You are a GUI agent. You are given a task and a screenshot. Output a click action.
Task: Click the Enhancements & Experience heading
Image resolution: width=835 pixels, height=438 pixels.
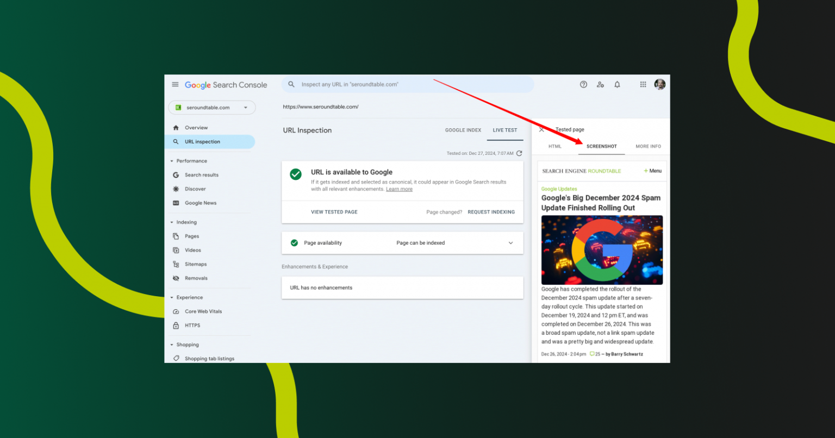pos(315,267)
